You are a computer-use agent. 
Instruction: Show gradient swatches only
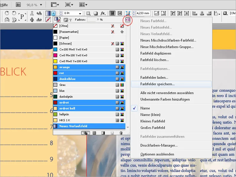103,133
